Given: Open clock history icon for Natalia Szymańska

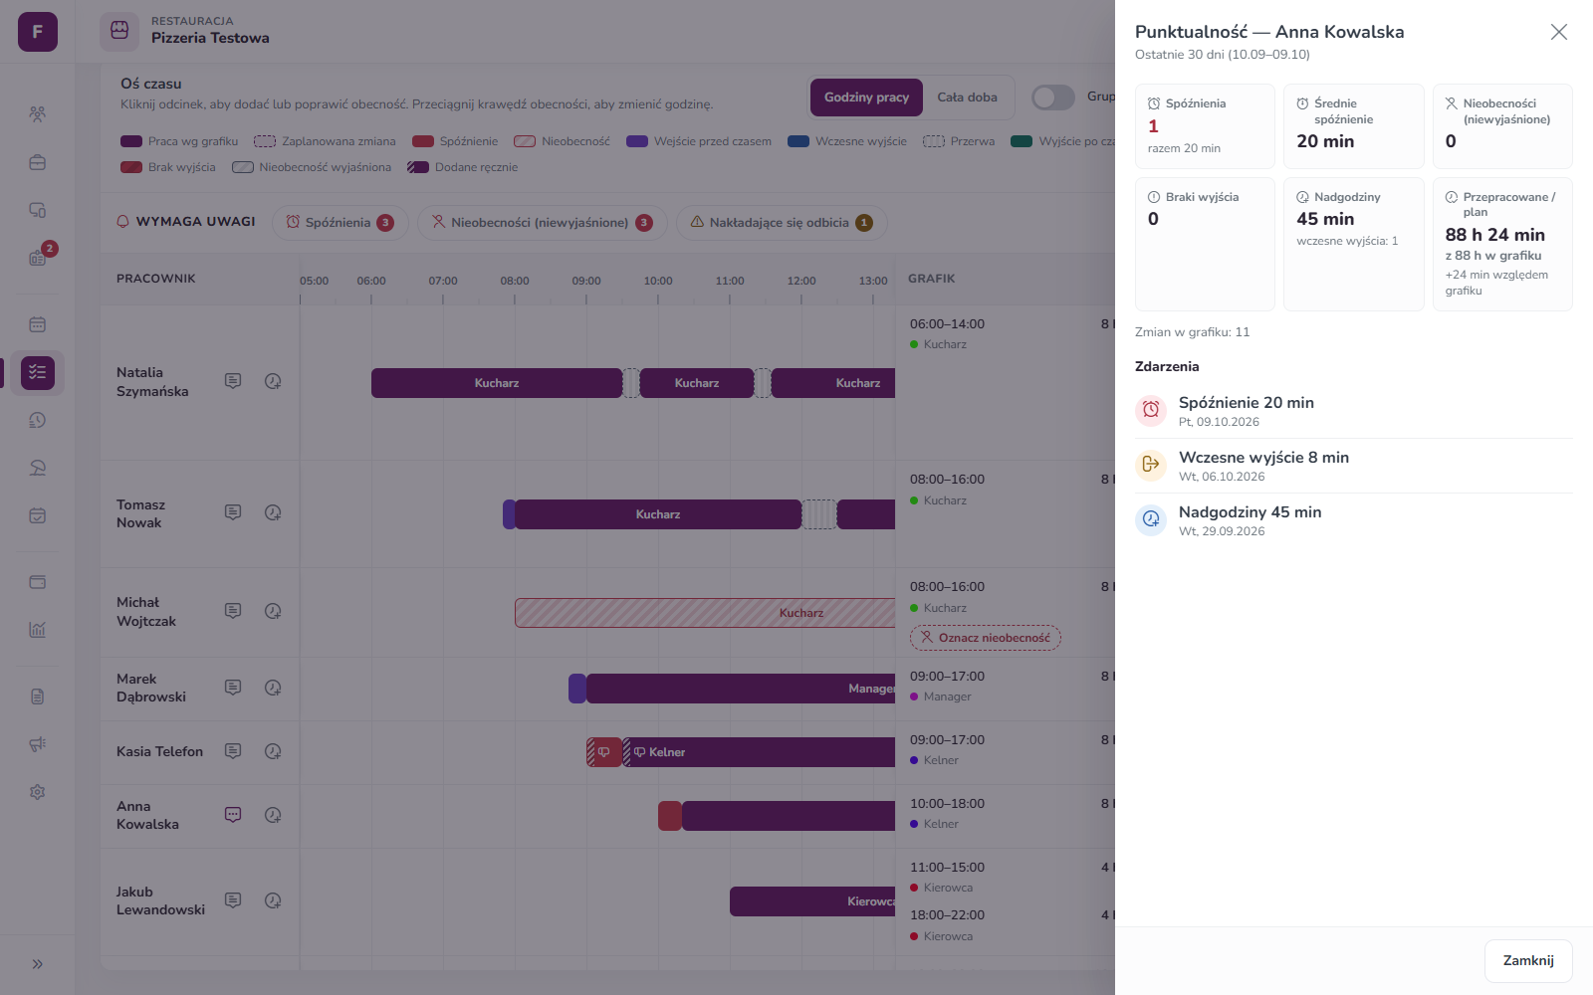Looking at the screenshot, I should 273,381.
